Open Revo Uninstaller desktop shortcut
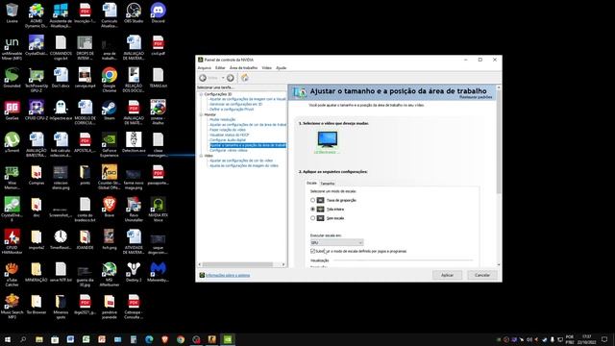Screen dimensions: 615x346 [134, 210]
